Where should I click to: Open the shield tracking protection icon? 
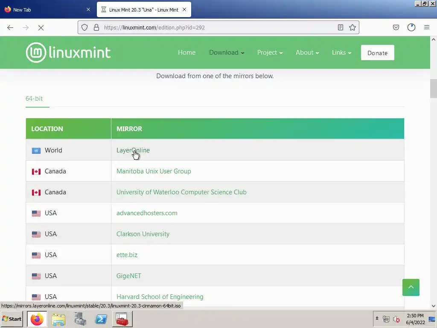click(84, 27)
